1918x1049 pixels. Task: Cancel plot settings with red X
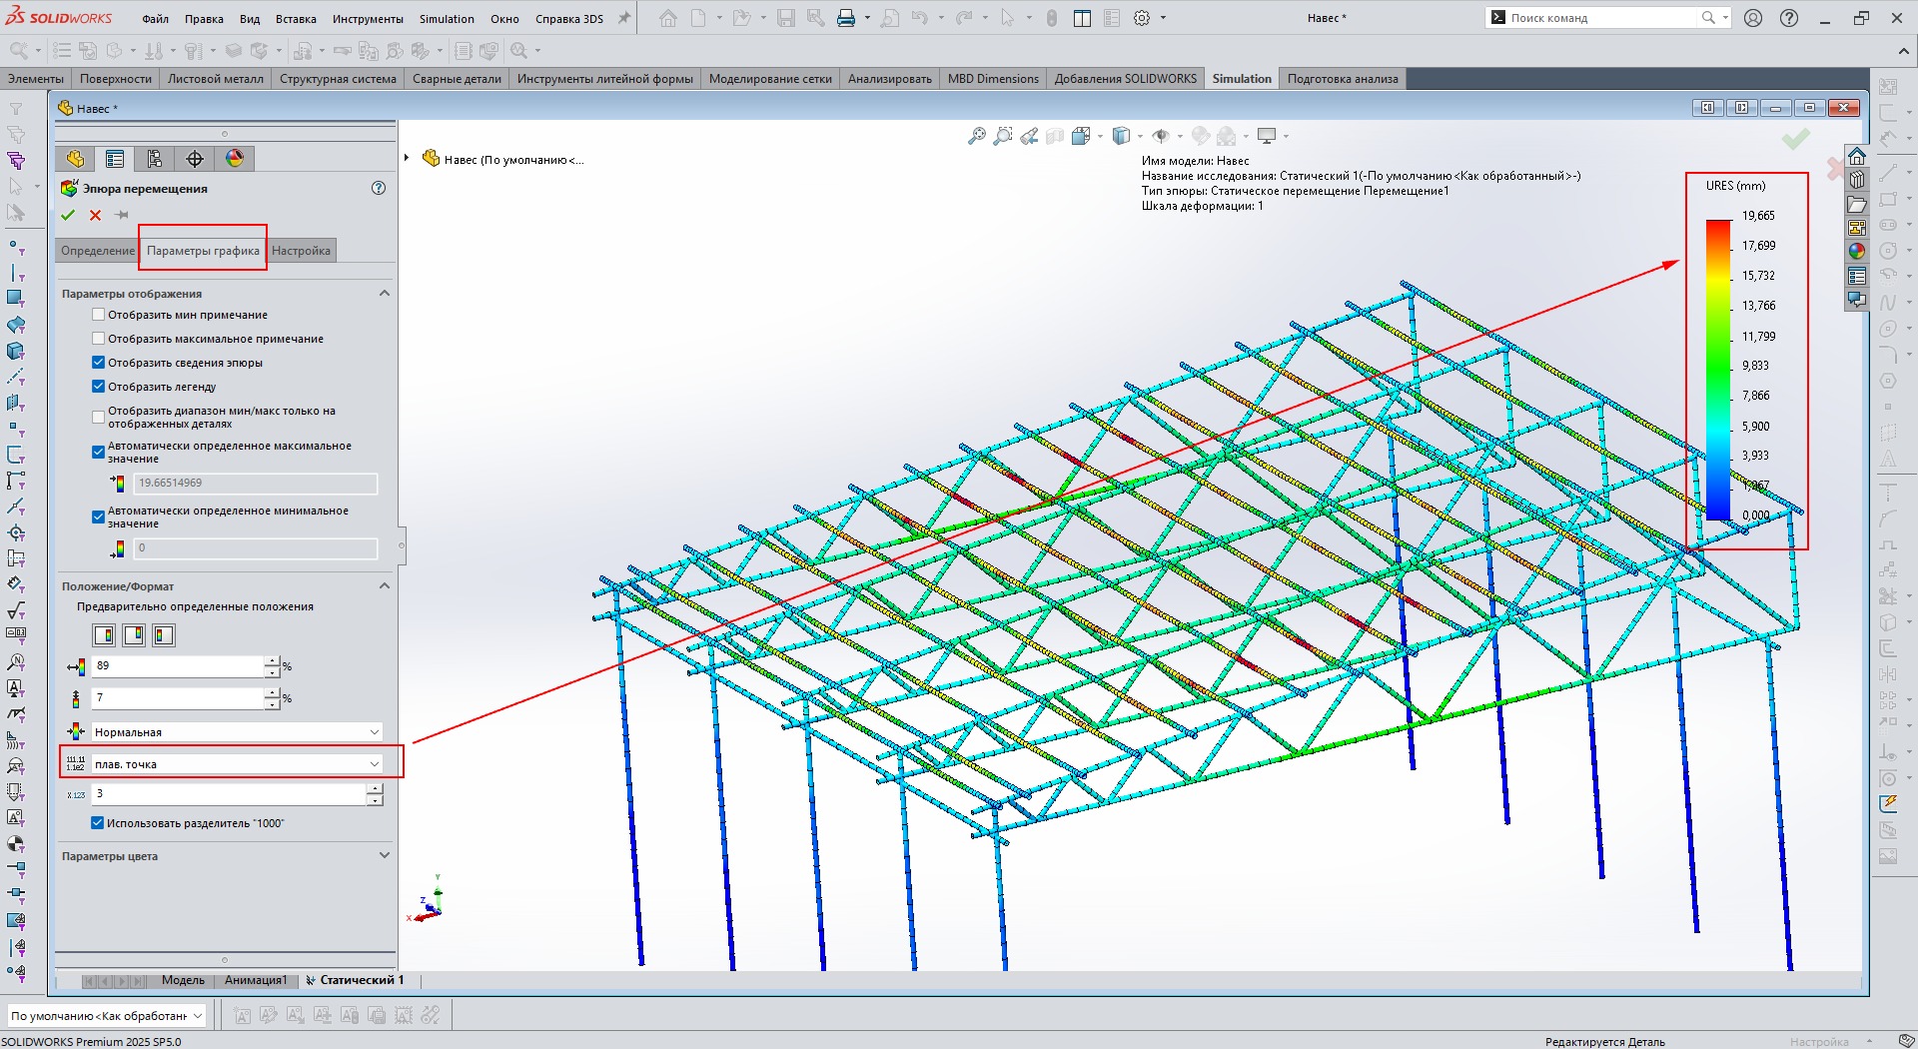pyautogui.click(x=95, y=215)
